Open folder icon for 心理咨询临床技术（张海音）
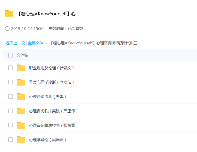 click(x=21, y=125)
